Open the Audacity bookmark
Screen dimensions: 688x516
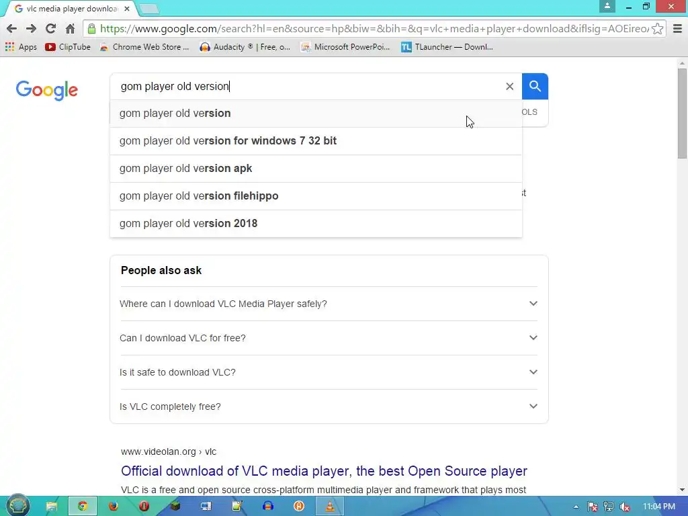point(245,47)
